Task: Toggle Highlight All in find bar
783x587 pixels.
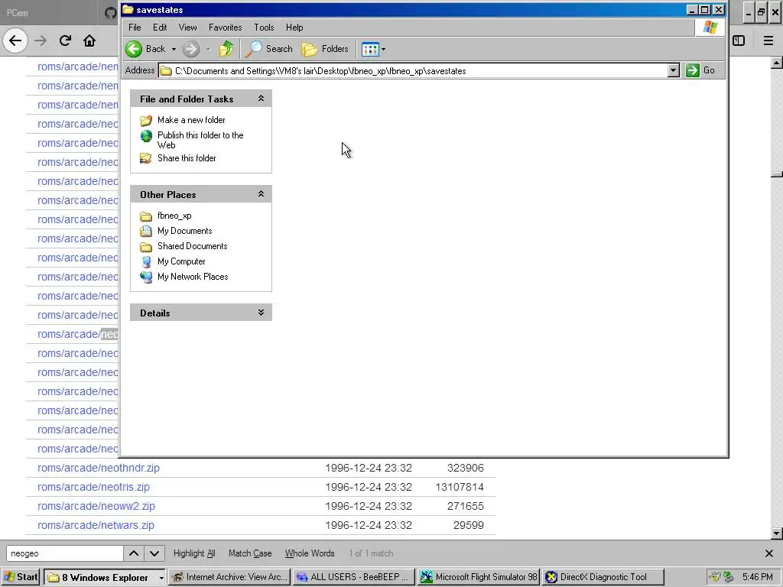Action: (x=194, y=553)
